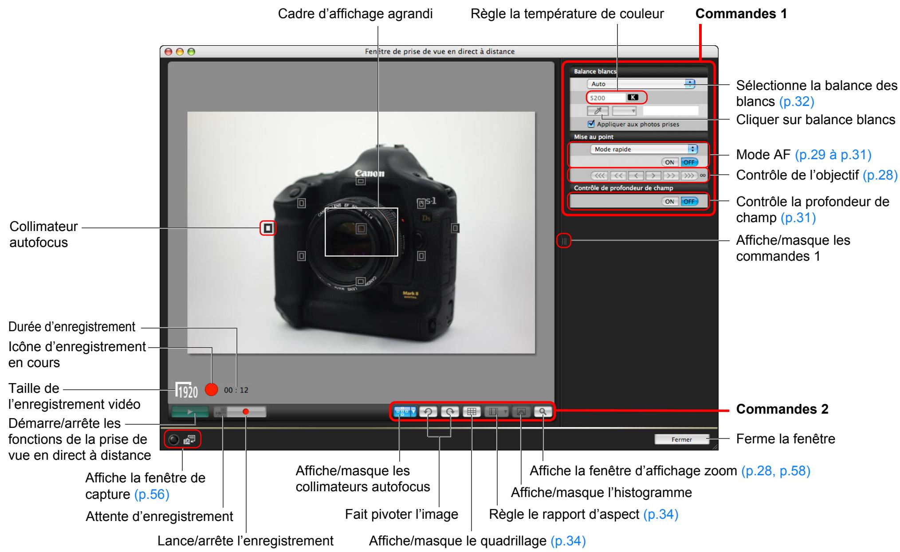Open link (p.29 à p.31) for Mode AF
Viewport: 900px width, 552px height.
point(833,155)
